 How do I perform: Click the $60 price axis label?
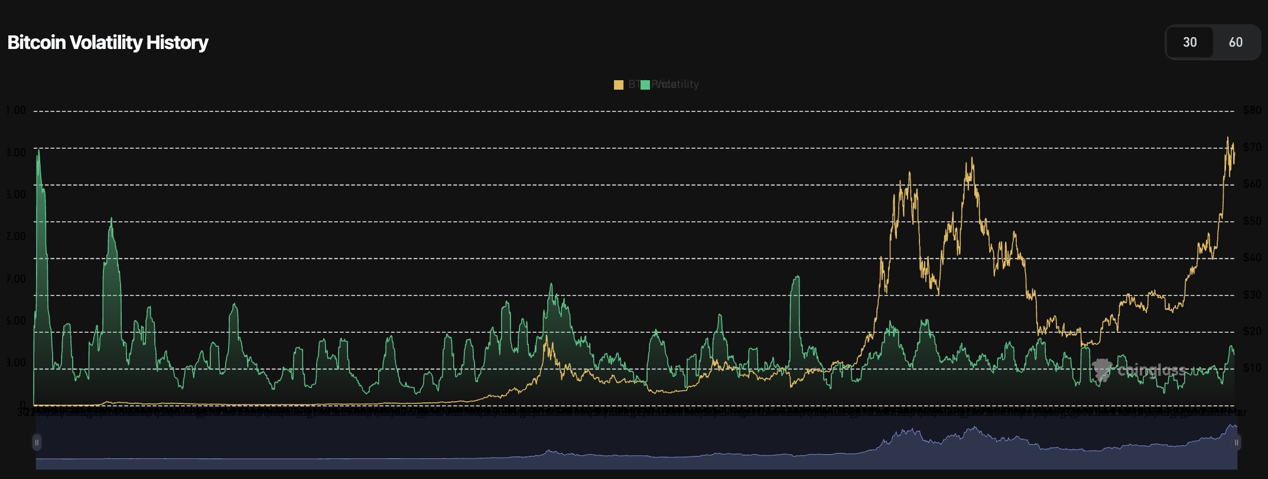coord(1252,184)
